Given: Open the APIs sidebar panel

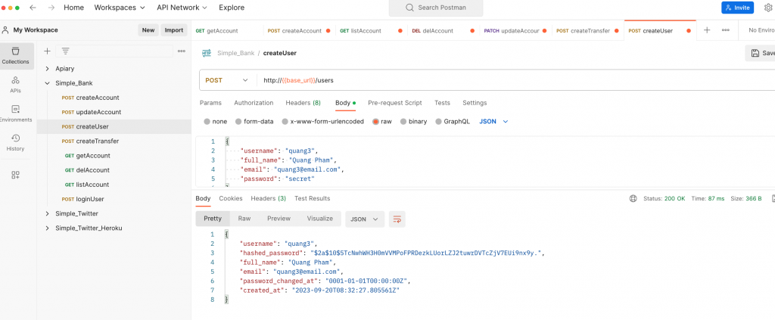Looking at the screenshot, I should point(15,83).
